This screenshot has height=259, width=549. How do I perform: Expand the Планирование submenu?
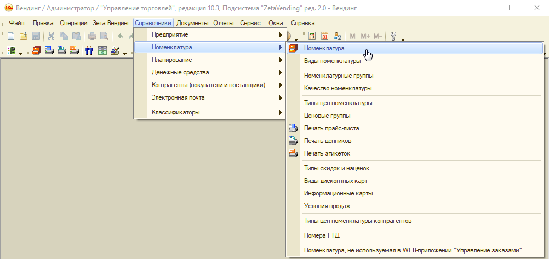210,60
